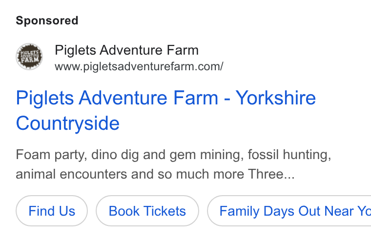
Task: Open the blue Piglets Adventure Farm headline
Action: coord(166,110)
